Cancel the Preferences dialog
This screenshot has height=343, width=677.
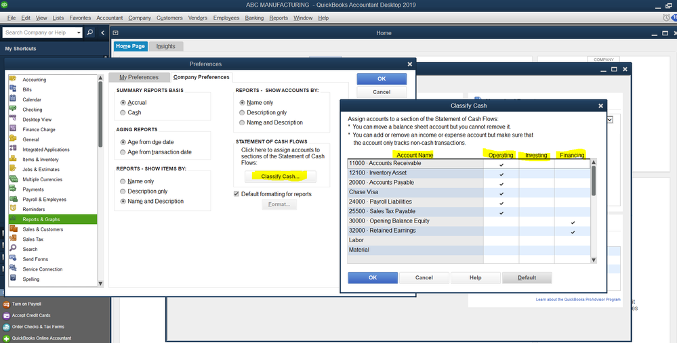tap(382, 92)
